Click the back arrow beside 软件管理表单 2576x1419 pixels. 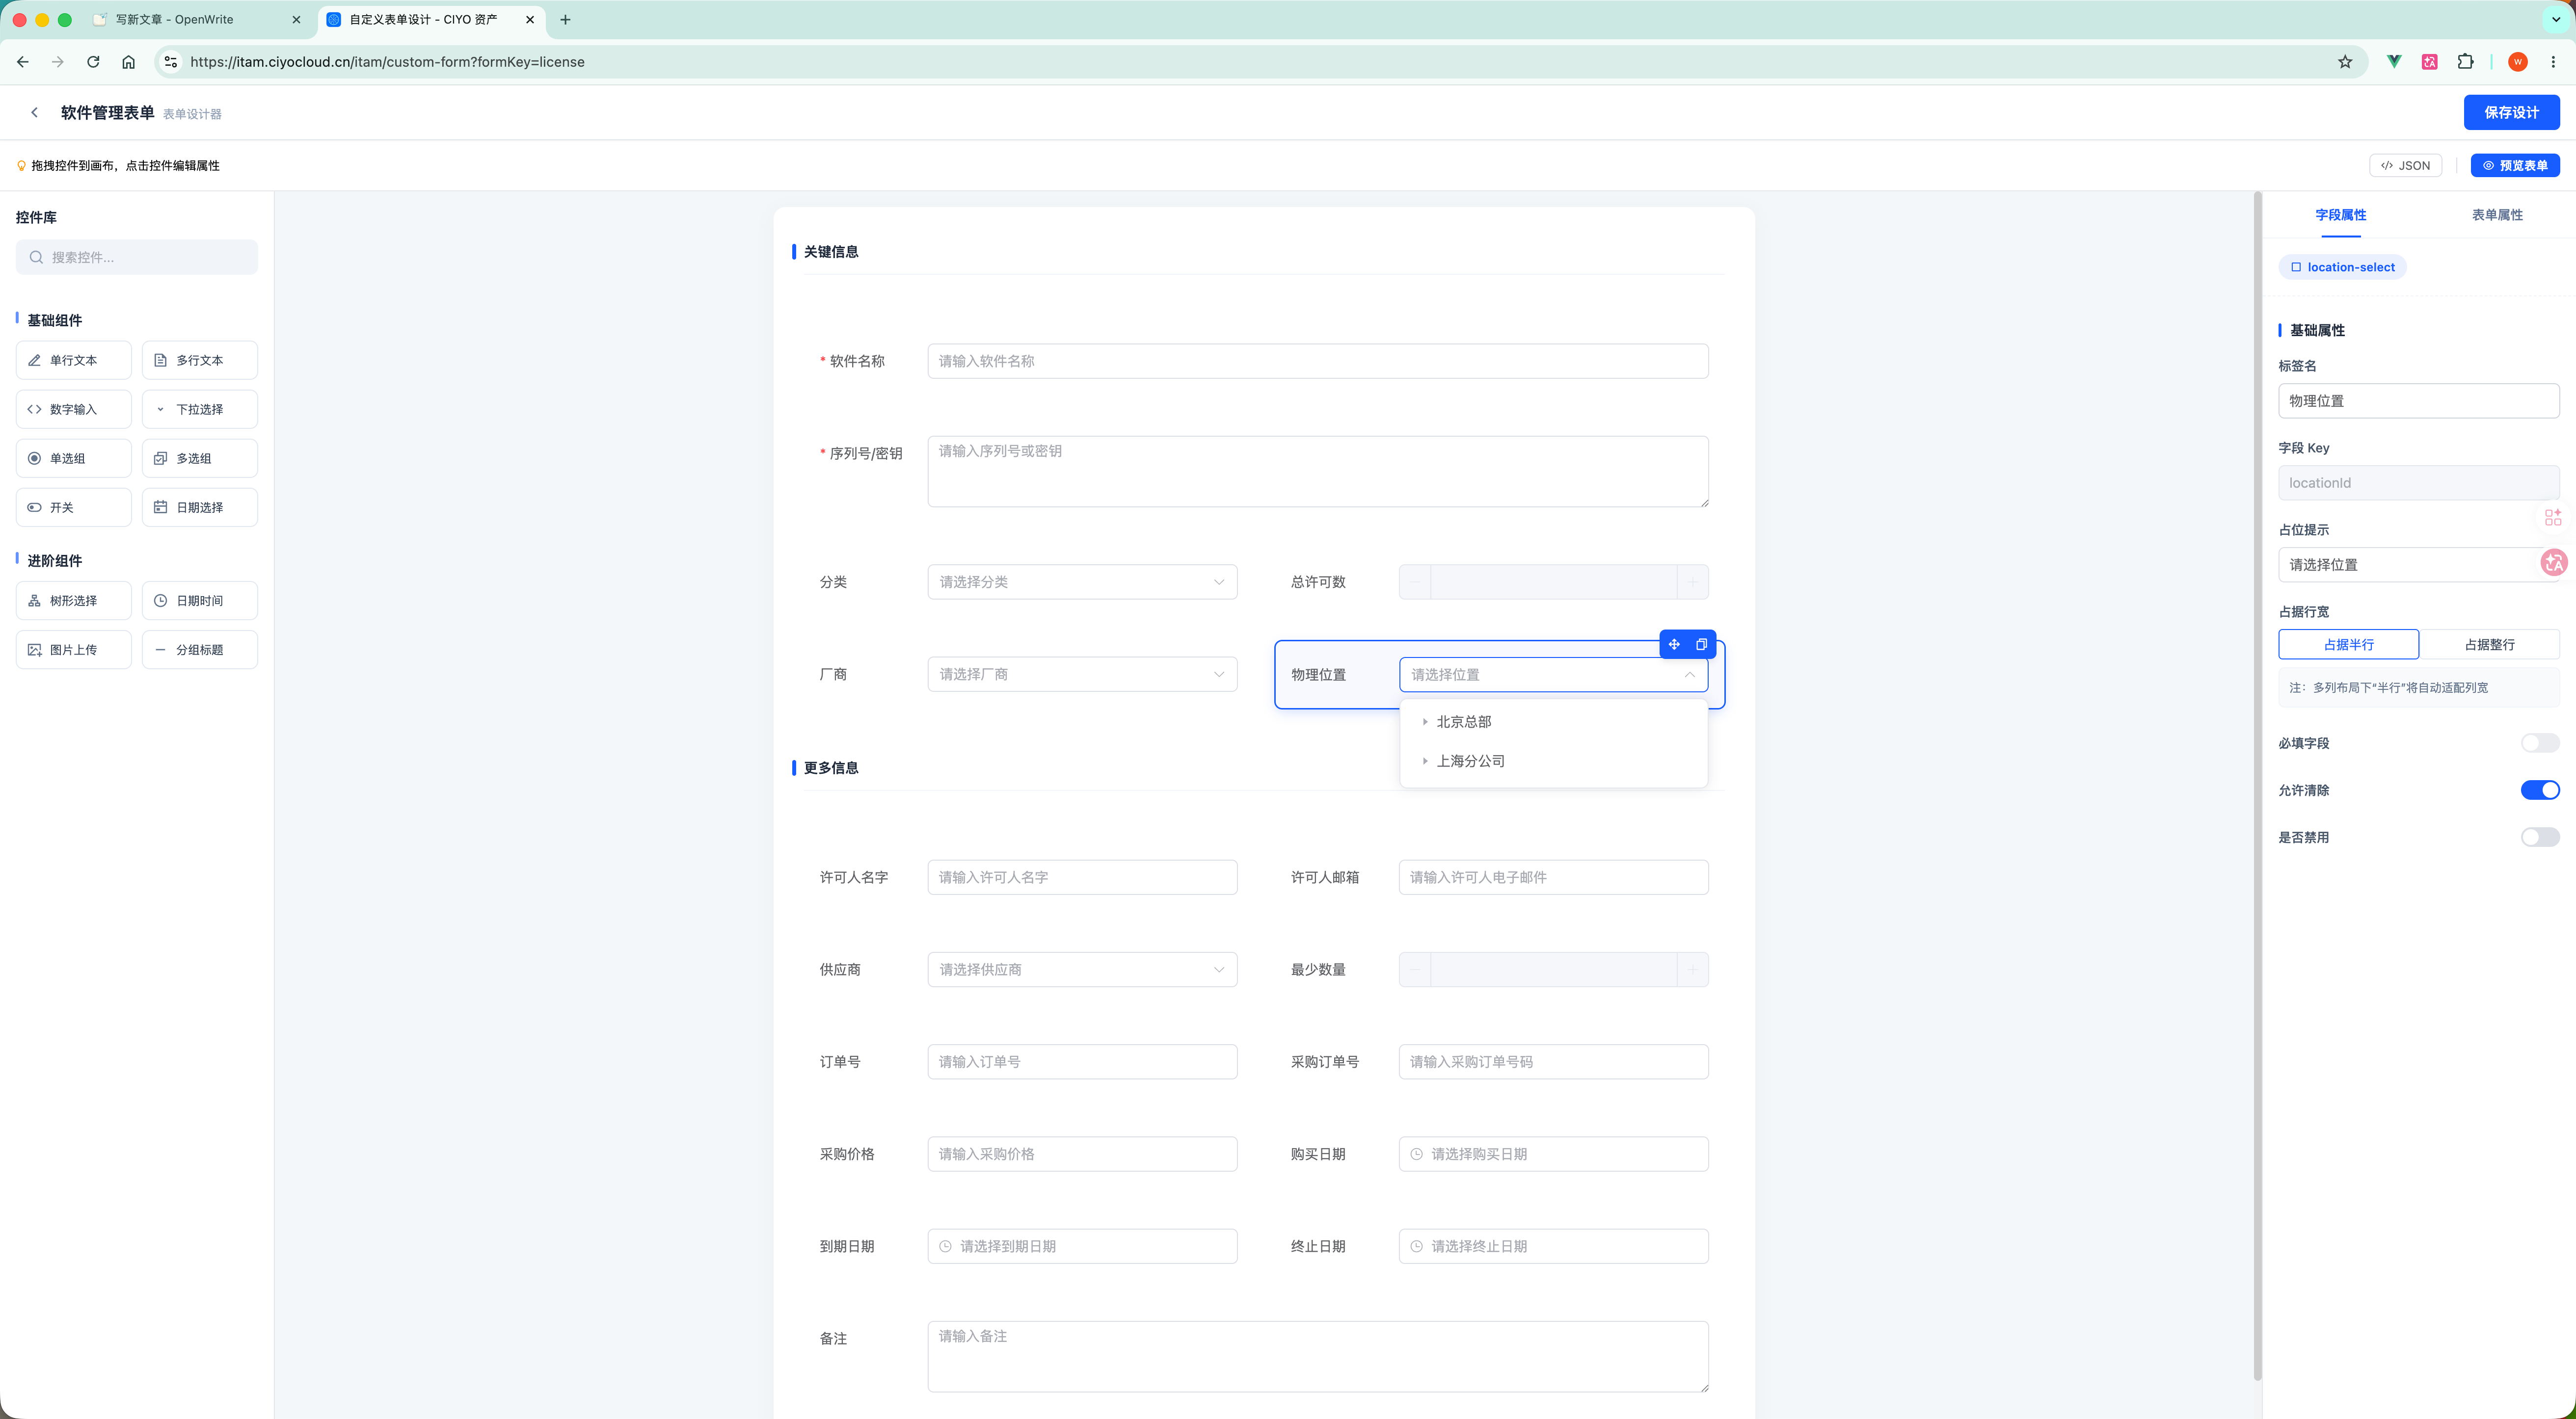click(35, 112)
